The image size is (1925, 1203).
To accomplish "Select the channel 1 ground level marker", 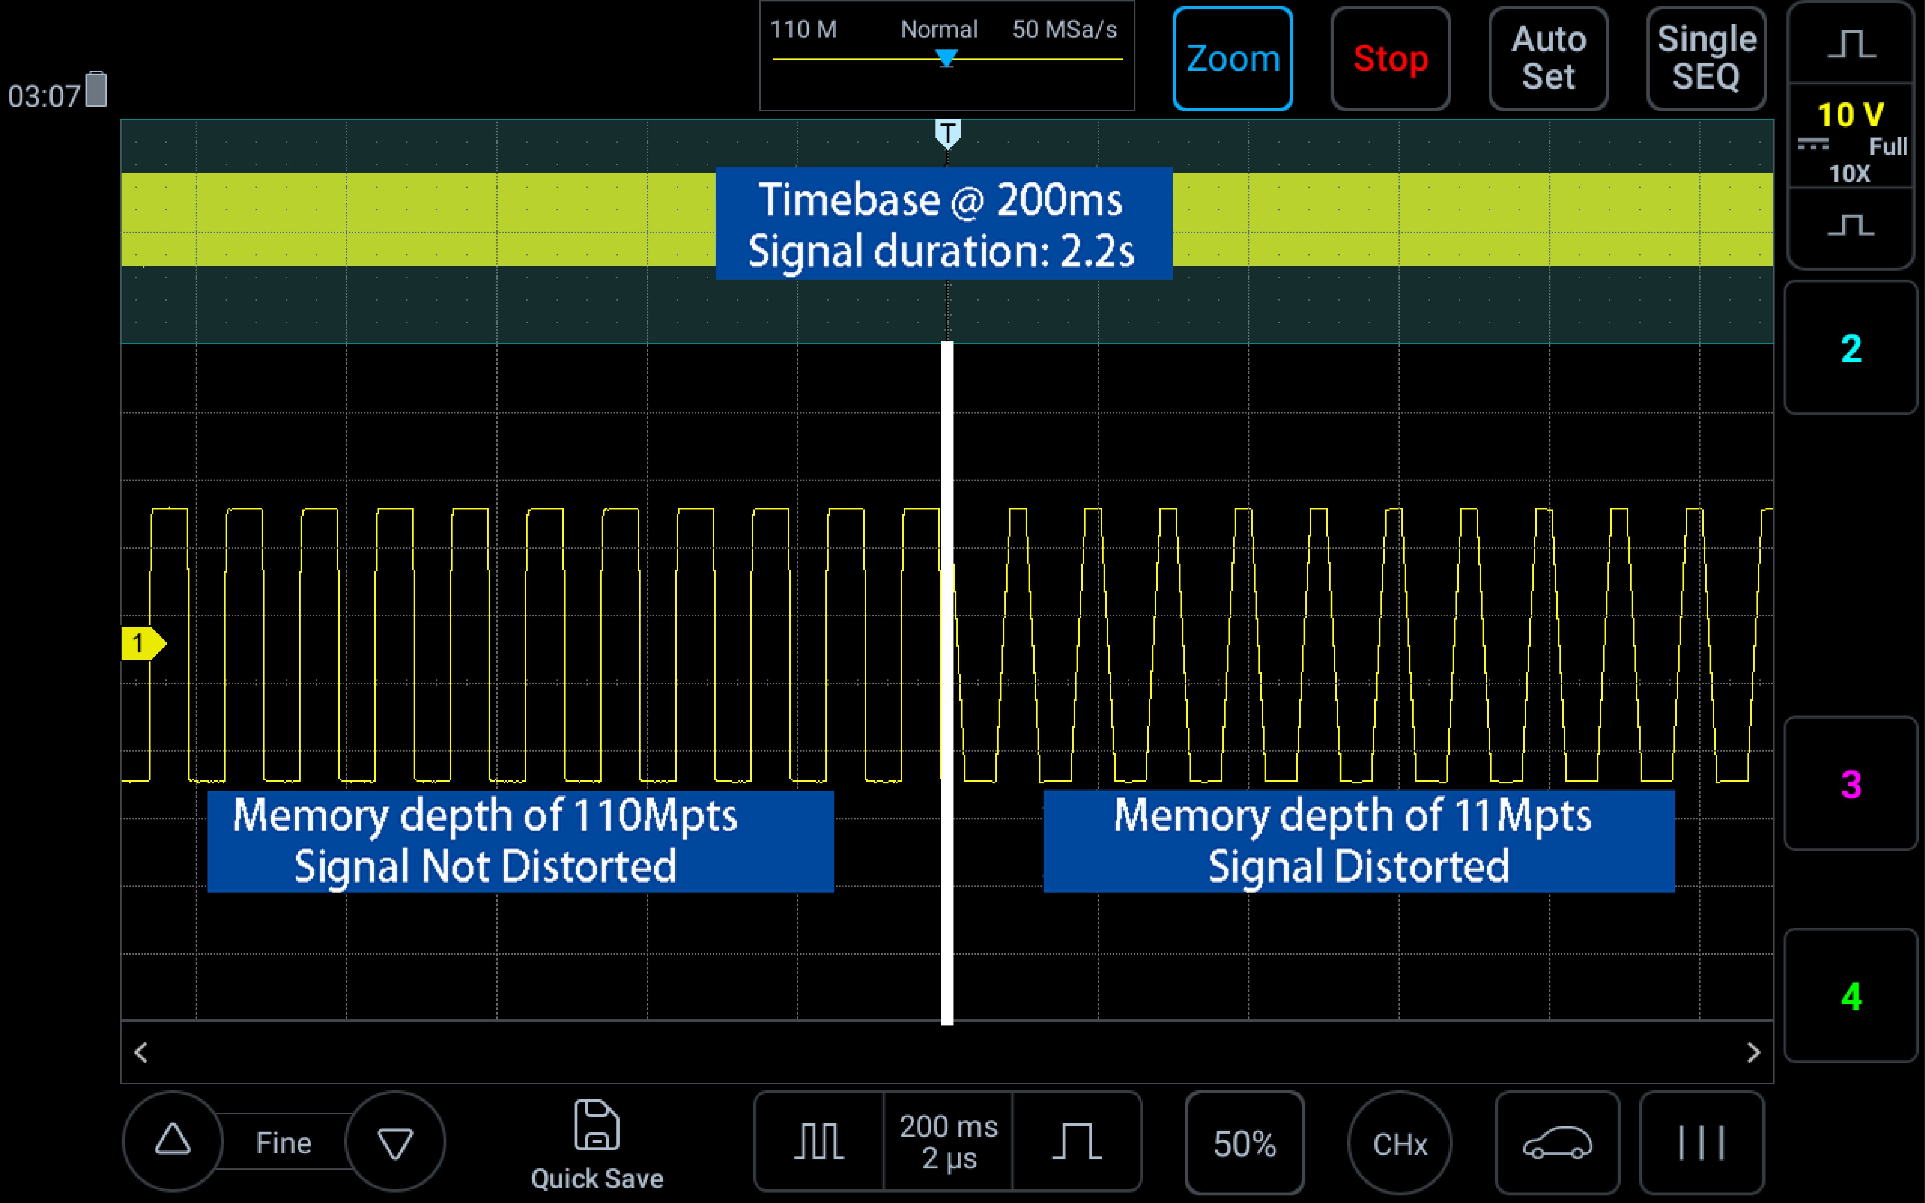I will (x=143, y=643).
